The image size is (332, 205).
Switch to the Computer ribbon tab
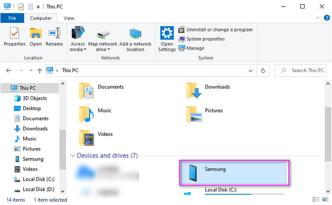tap(41, 18)
